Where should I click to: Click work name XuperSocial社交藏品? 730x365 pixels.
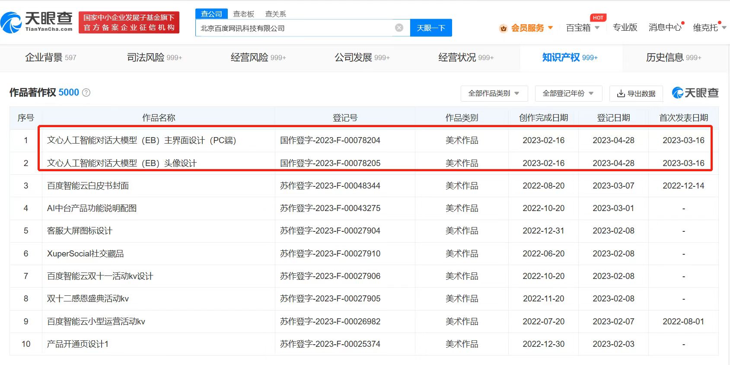pyautogui.click(x=85, y=253)
